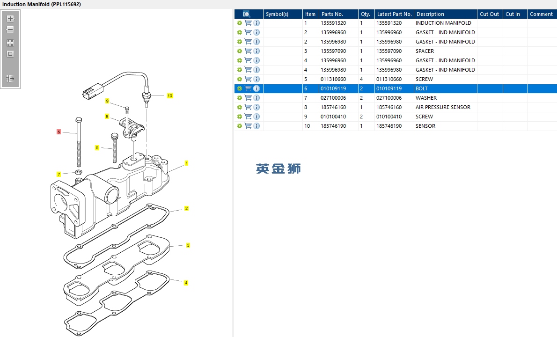This screenshot has width=557, height=337.
Task: Open info for INDUCTION MANIFOLD row
Action: pos(257,23)
